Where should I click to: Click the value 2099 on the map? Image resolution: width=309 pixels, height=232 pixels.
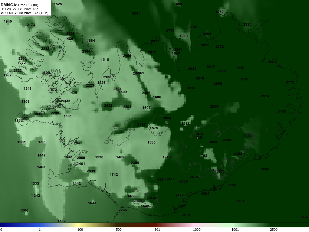click(91, 171)
